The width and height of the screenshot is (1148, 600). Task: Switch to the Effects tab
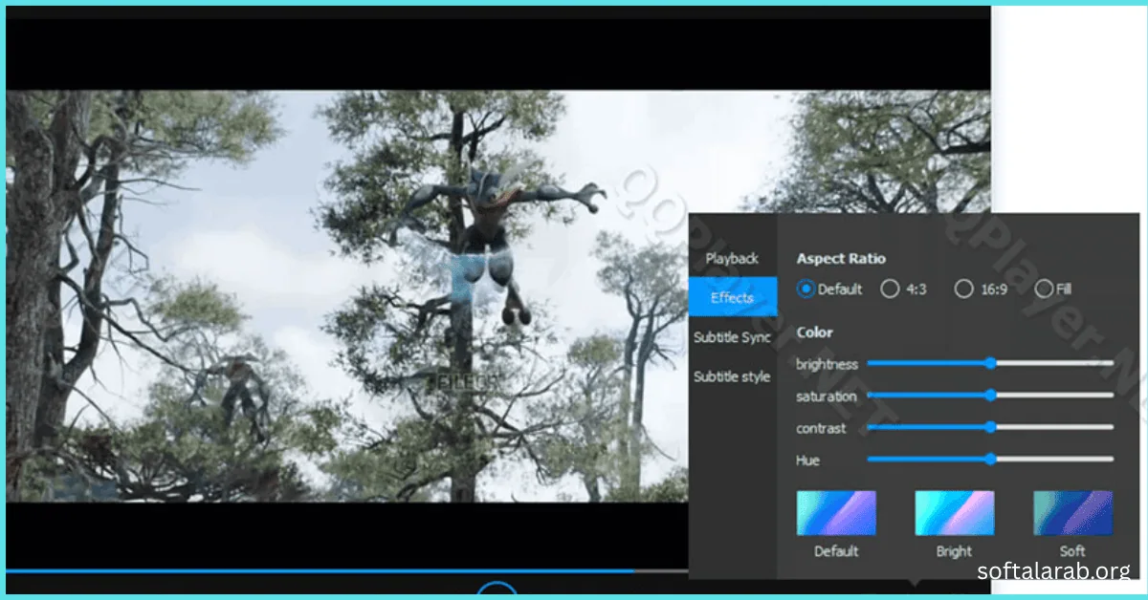[x=732, y=297]
